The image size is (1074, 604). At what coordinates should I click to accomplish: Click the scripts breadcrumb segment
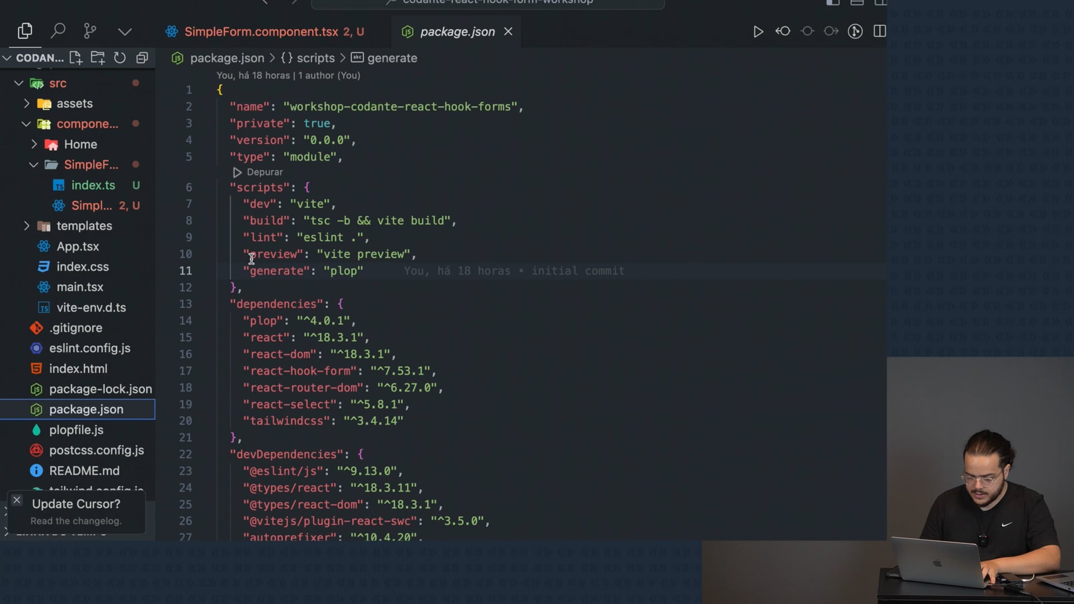315,58
